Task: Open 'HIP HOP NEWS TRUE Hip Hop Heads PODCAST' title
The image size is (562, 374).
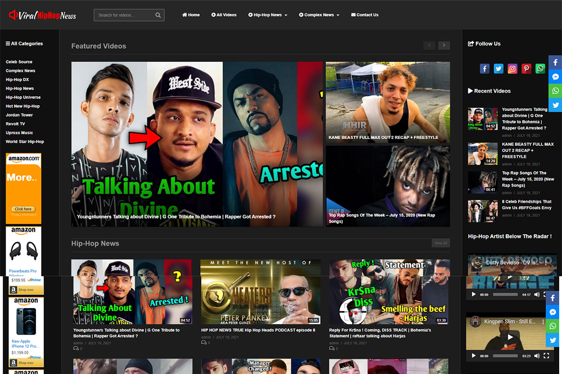Action: pyautogui.click(x=258, y=330)
